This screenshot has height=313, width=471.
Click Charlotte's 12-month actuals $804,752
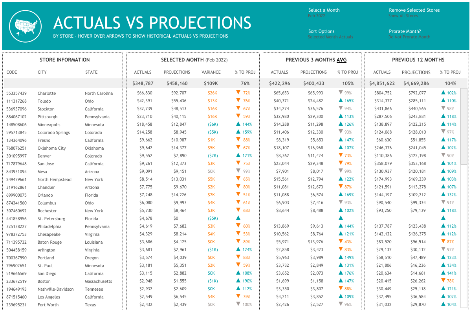click(x=383, y=93)
